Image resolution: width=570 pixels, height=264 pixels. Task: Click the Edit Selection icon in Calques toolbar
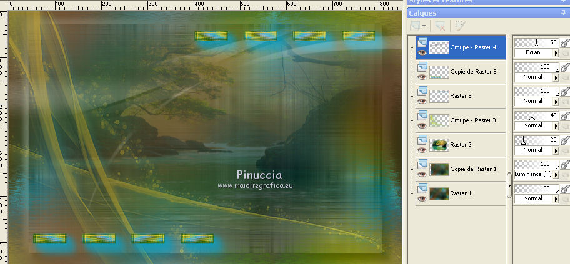460,26
